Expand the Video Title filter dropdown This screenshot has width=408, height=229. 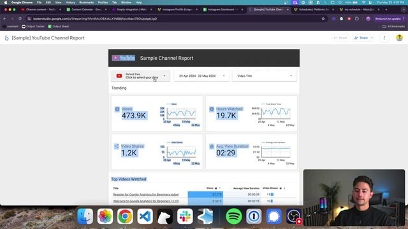(x=265, y=76)
